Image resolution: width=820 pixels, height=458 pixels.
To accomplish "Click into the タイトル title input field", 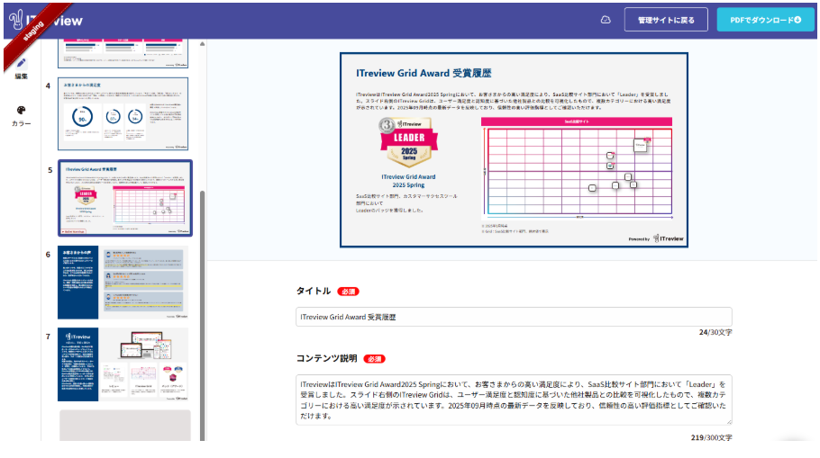I will point(514,317).
